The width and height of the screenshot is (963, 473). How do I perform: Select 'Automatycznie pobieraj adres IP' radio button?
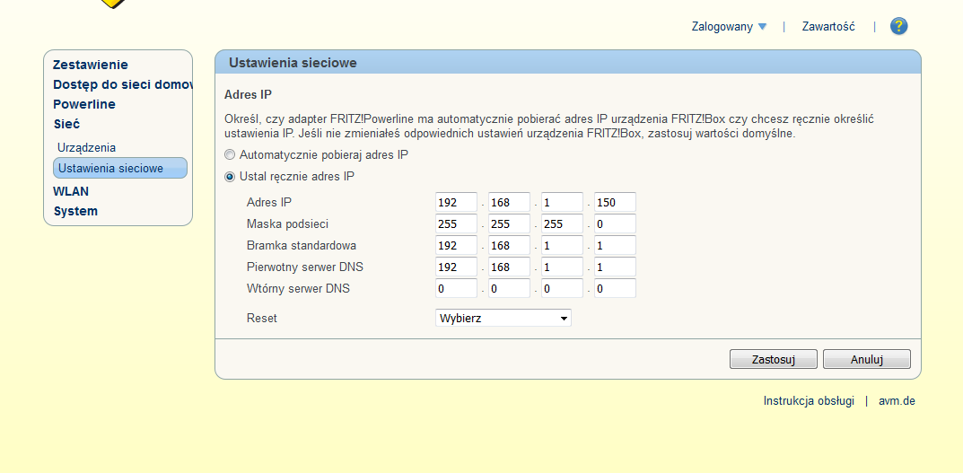(x=230, y=155)
